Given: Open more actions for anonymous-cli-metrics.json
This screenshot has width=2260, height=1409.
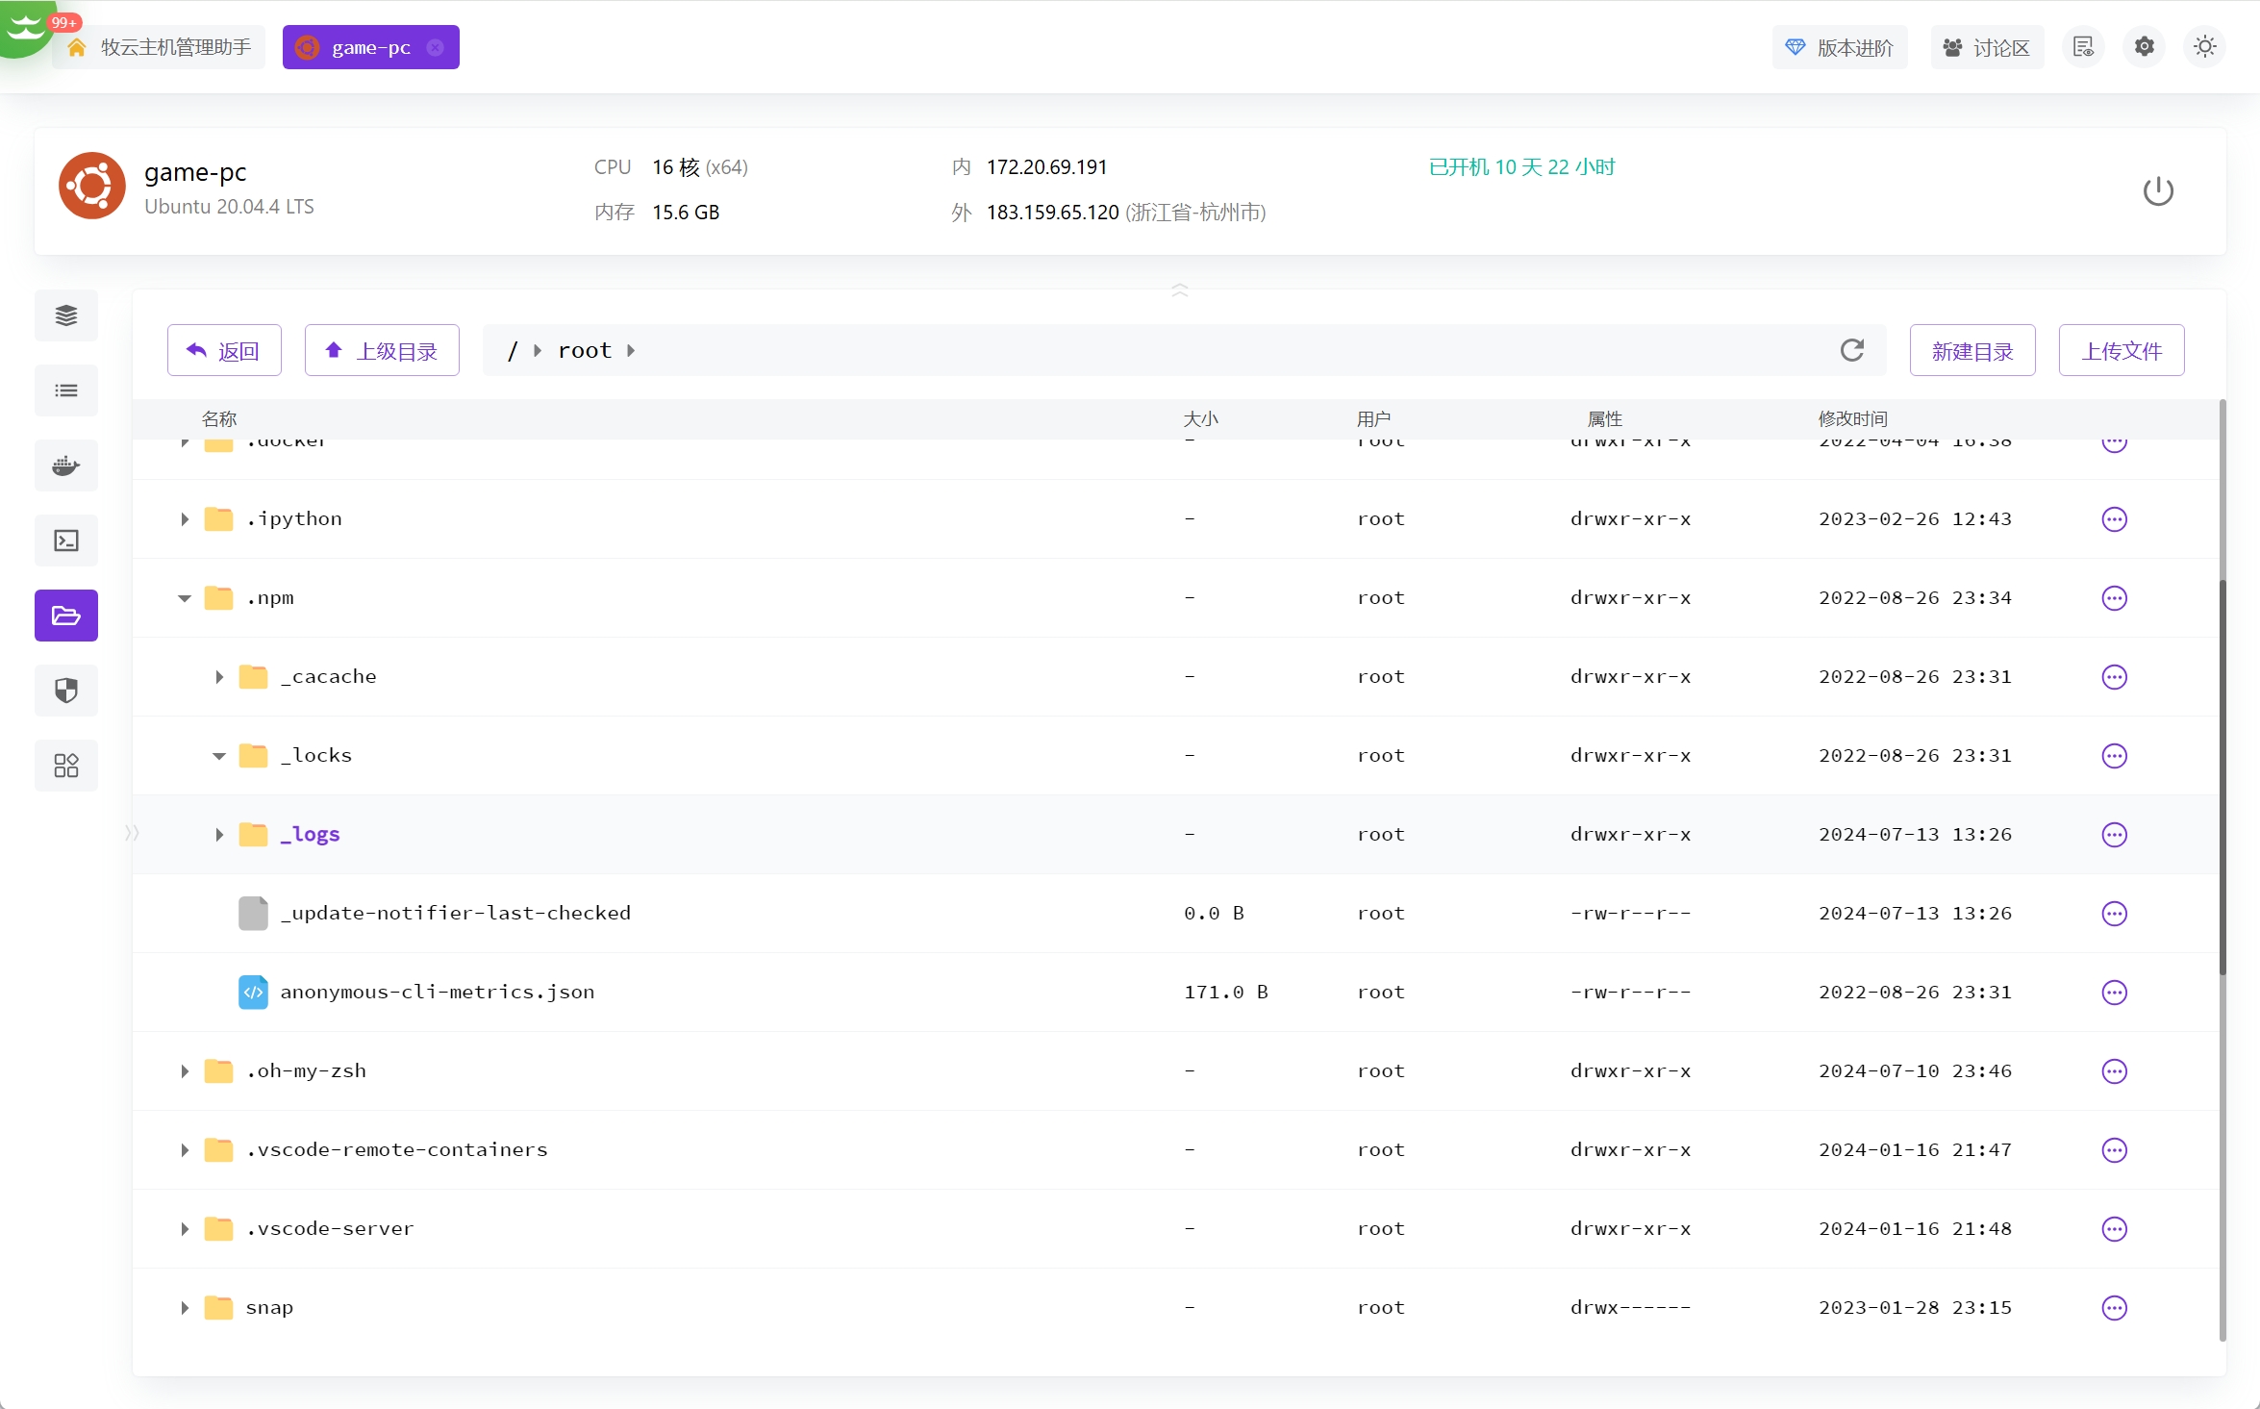Looking at the screenshot, I should point(2114,993).
